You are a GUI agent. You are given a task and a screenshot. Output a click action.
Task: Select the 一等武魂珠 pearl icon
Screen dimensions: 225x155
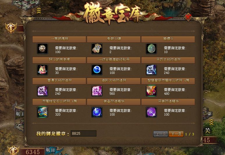coord(42,49)
